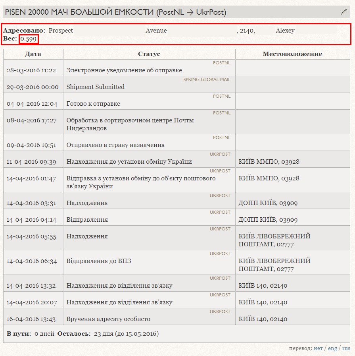Click date 04-04-2016 12:04

[32, 104]
